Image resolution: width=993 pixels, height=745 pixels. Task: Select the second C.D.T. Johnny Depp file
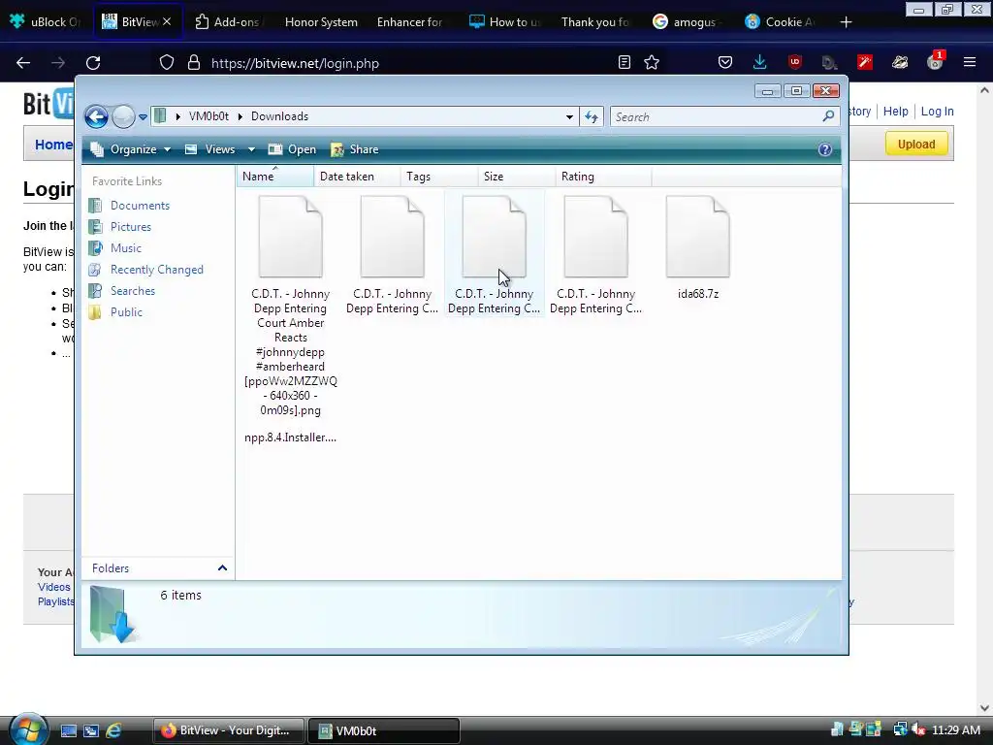tap(392, 255)
